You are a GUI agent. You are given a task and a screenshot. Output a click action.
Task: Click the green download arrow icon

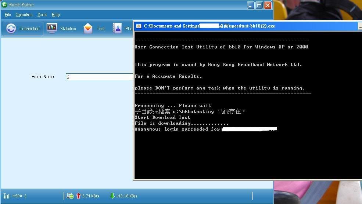(x=112, y=196)
